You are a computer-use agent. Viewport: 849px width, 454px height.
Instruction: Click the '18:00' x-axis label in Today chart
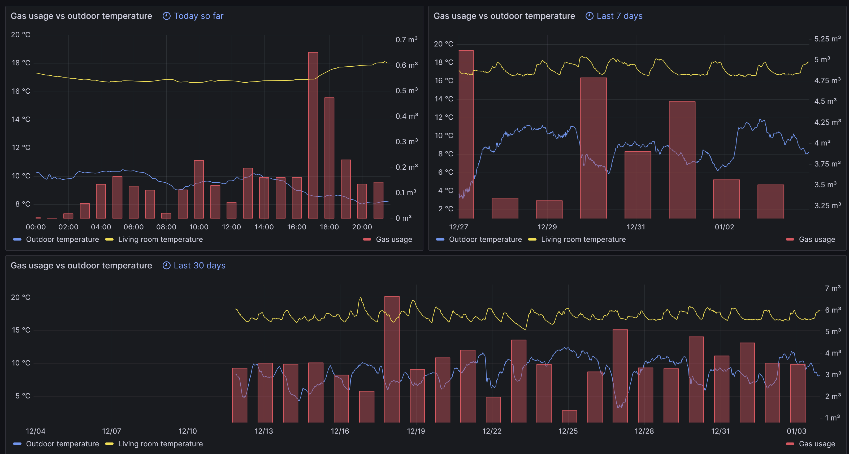pos(329,227)
